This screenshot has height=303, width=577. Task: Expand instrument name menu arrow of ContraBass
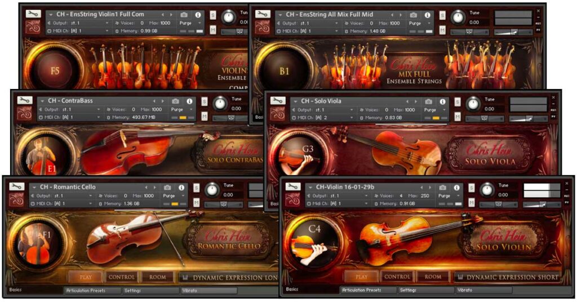(42, 101)
